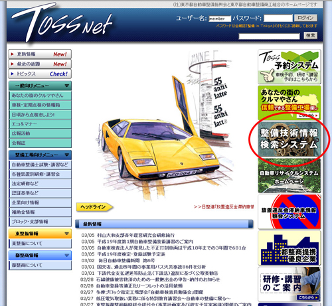The height and width of the screenshot is (306, 332).
Task: Open 研修・講習のご案内 banner
Action: point(290,284)
